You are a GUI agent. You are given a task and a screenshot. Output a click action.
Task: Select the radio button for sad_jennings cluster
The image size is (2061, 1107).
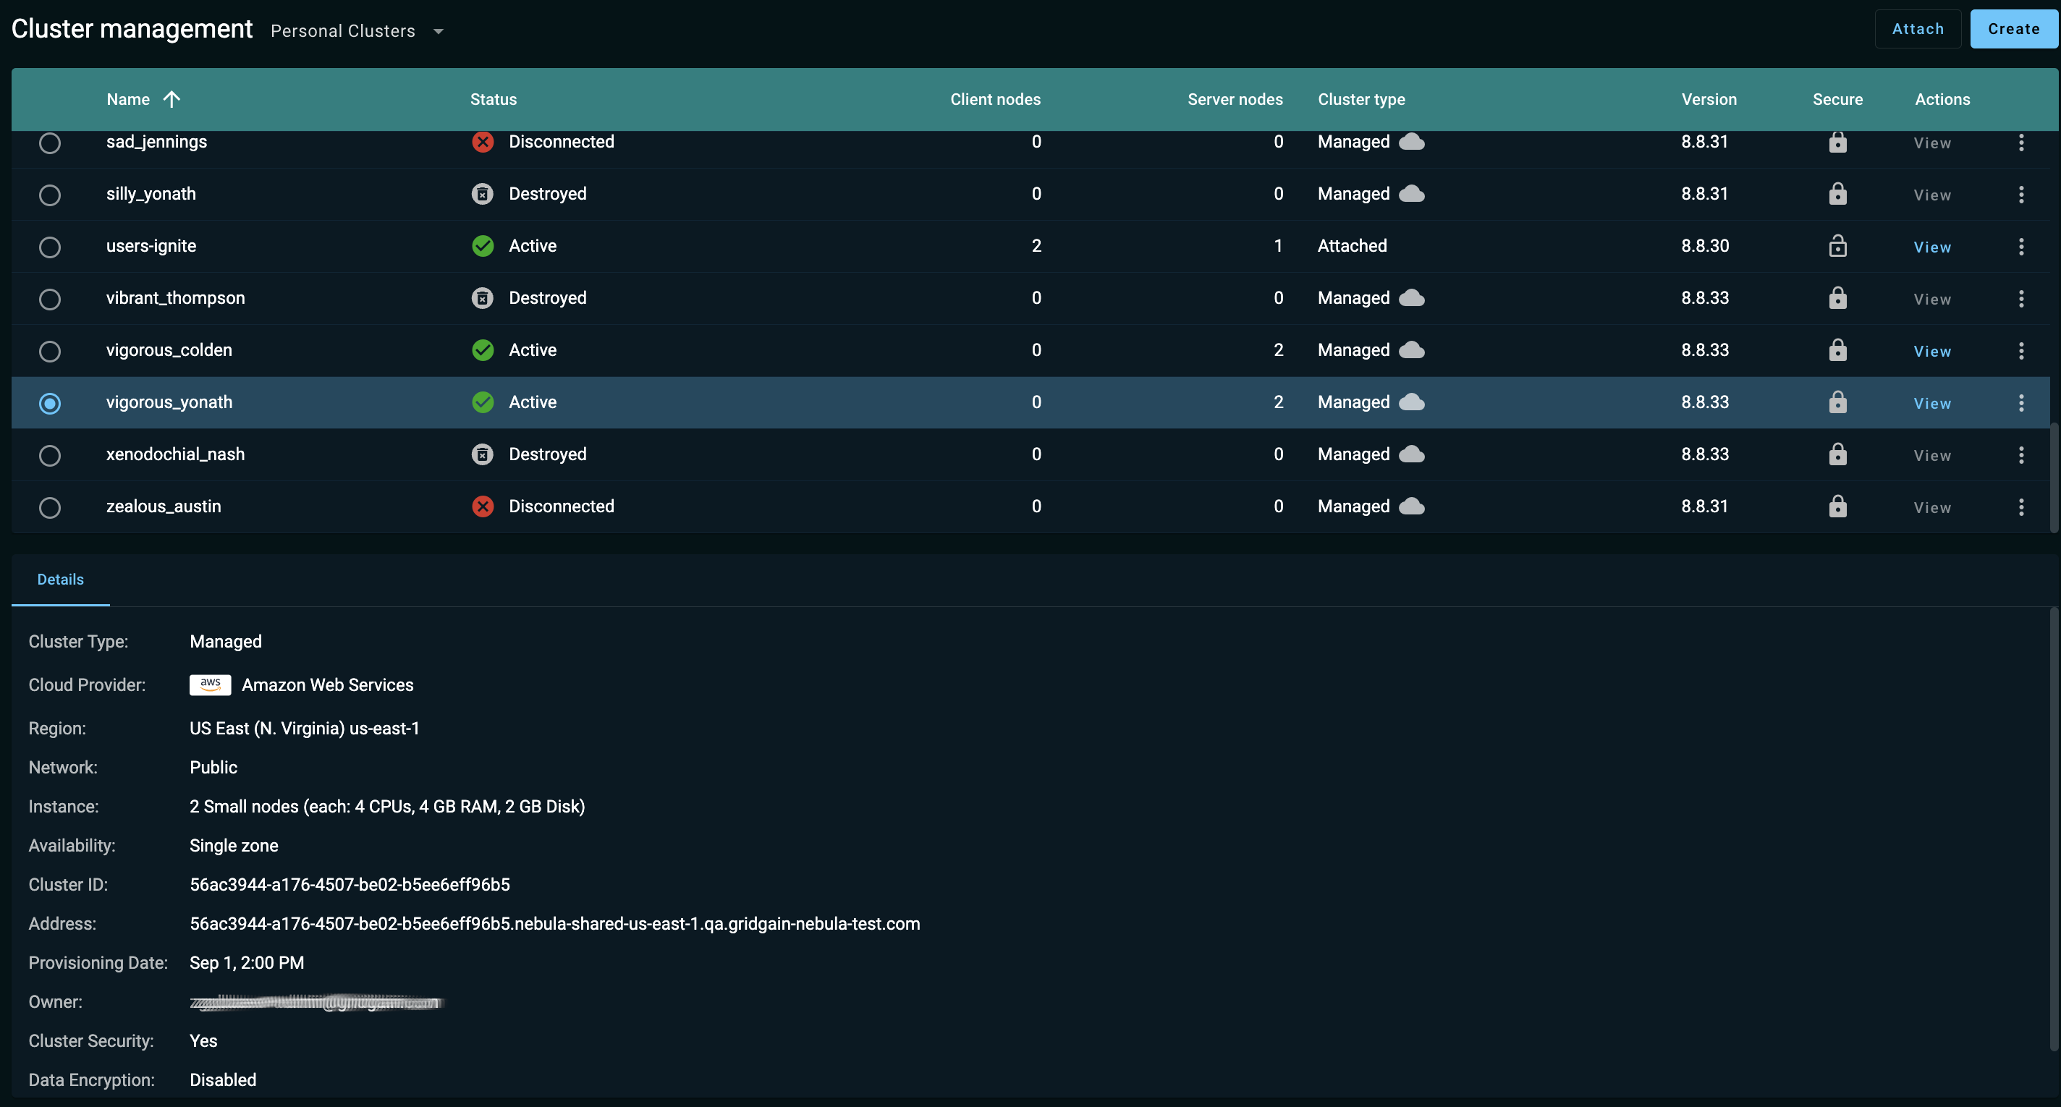point(49,142)
